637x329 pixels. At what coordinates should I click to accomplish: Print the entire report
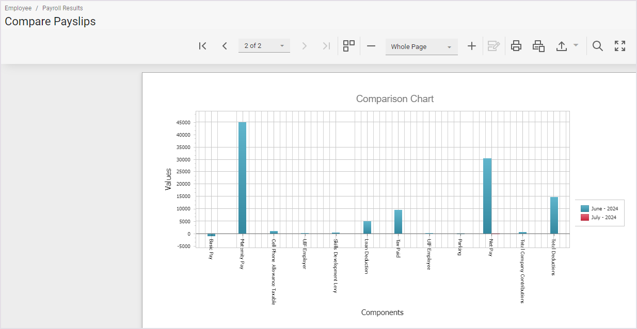[516, 46]
